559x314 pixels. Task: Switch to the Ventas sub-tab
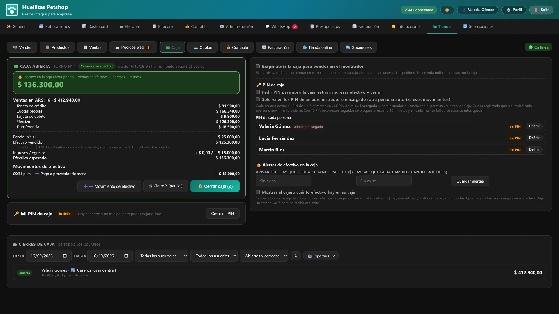92,47
